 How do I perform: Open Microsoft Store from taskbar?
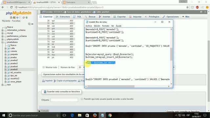pyautogui.click(x=87, y=115)
